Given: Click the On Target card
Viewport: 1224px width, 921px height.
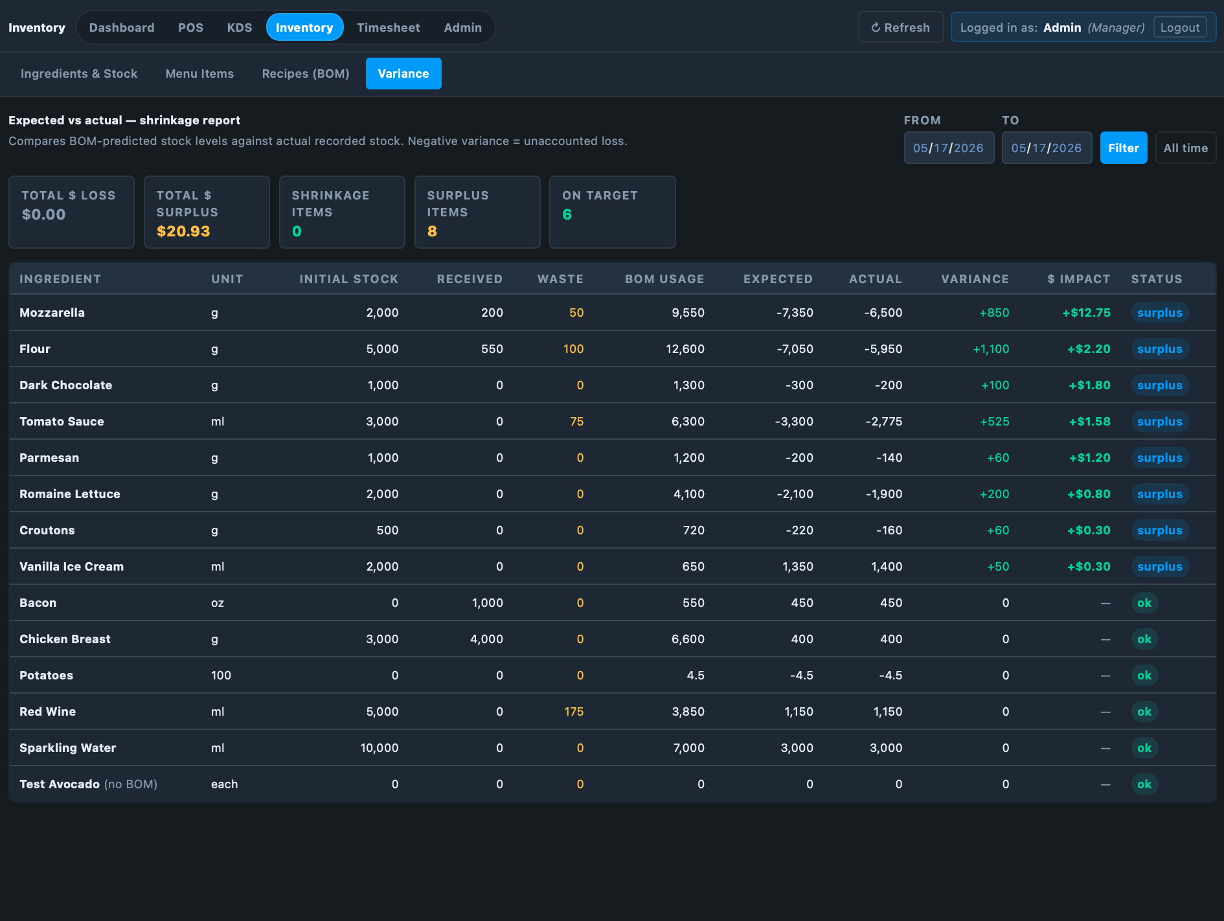Looking at the screenshot, I should (x=612, y=212).
